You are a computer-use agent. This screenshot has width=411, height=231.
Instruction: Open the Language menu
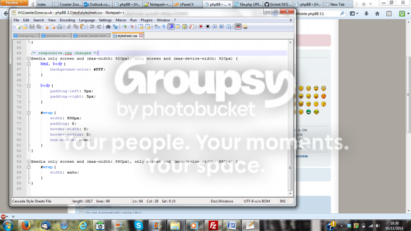[x=87, y=20]
